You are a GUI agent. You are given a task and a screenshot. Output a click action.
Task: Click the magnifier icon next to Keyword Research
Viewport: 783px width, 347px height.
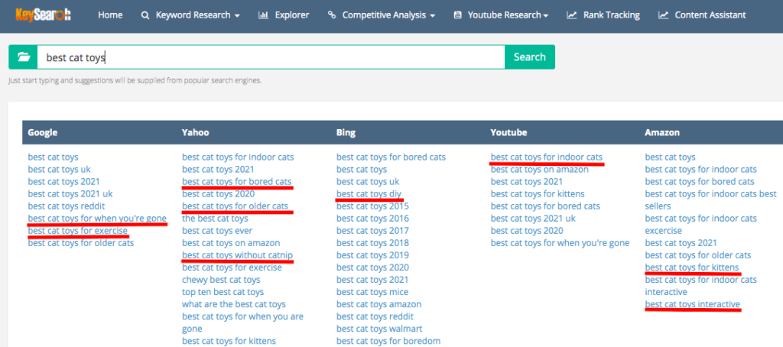tap(145, 15)
